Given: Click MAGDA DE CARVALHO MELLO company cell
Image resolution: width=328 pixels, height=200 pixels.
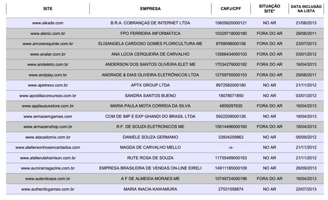Looking at the screenshot, I should [x=150, y=148].
